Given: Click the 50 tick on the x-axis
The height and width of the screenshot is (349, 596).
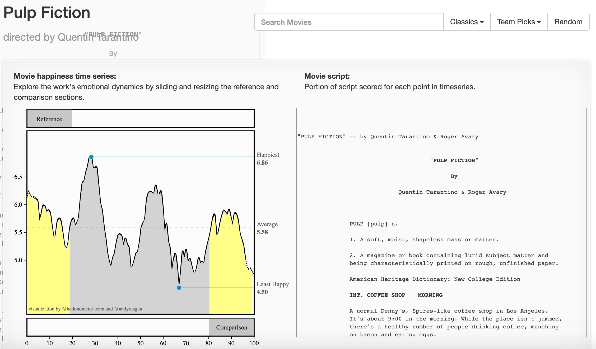Looking at the screenshot, I should tap(140, 343).
